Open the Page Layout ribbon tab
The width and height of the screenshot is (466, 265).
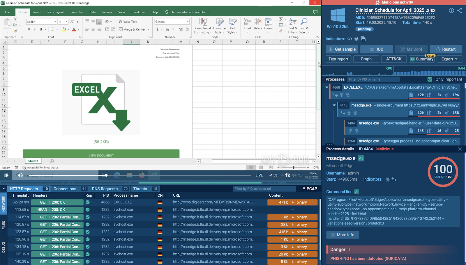click(x=55, y=12)
